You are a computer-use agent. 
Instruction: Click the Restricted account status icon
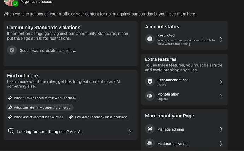[x=150, y=39]
